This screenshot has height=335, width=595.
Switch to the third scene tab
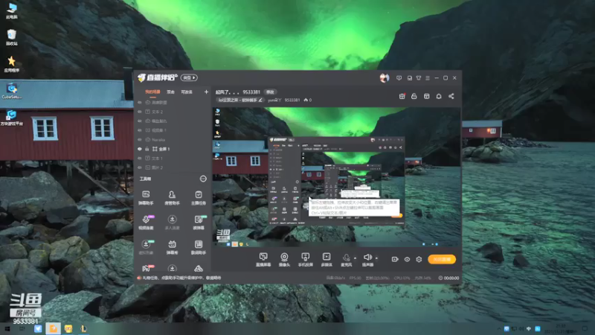click(x=187, y=92)
